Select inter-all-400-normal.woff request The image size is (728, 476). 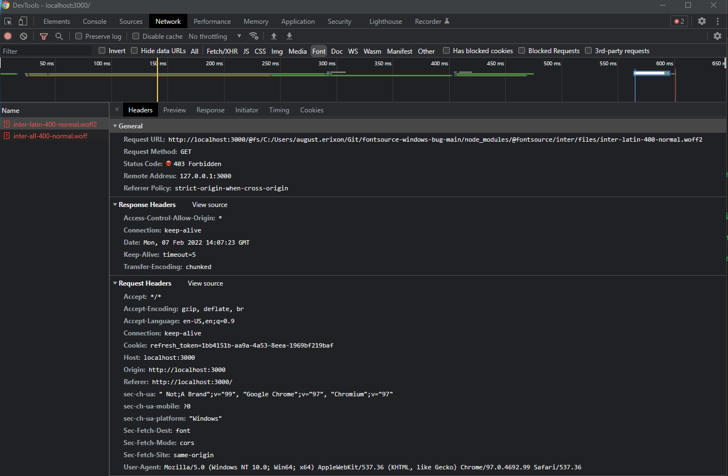point(54,136)
